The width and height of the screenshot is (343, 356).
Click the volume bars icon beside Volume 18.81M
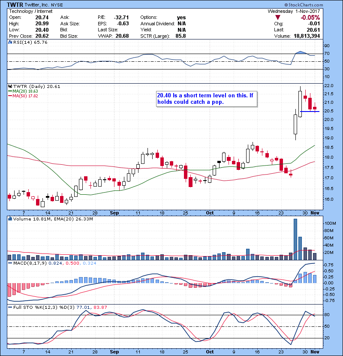click(x=10, y=219)
